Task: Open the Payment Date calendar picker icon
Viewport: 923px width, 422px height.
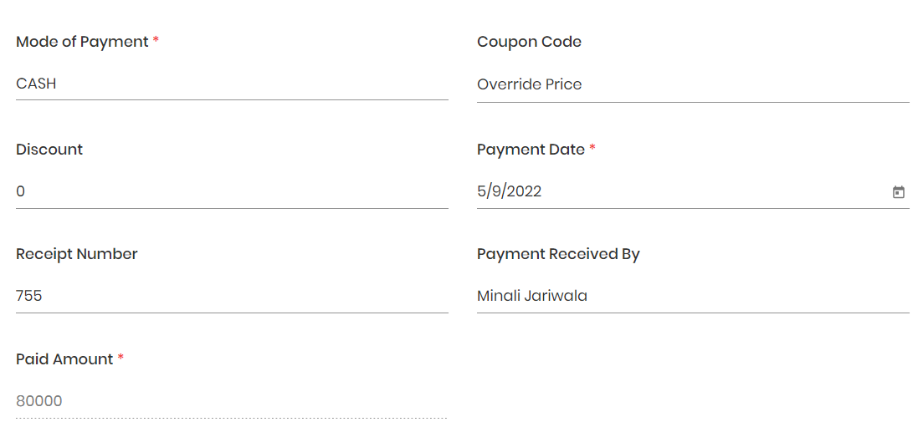Action: [x=898, y=191]
